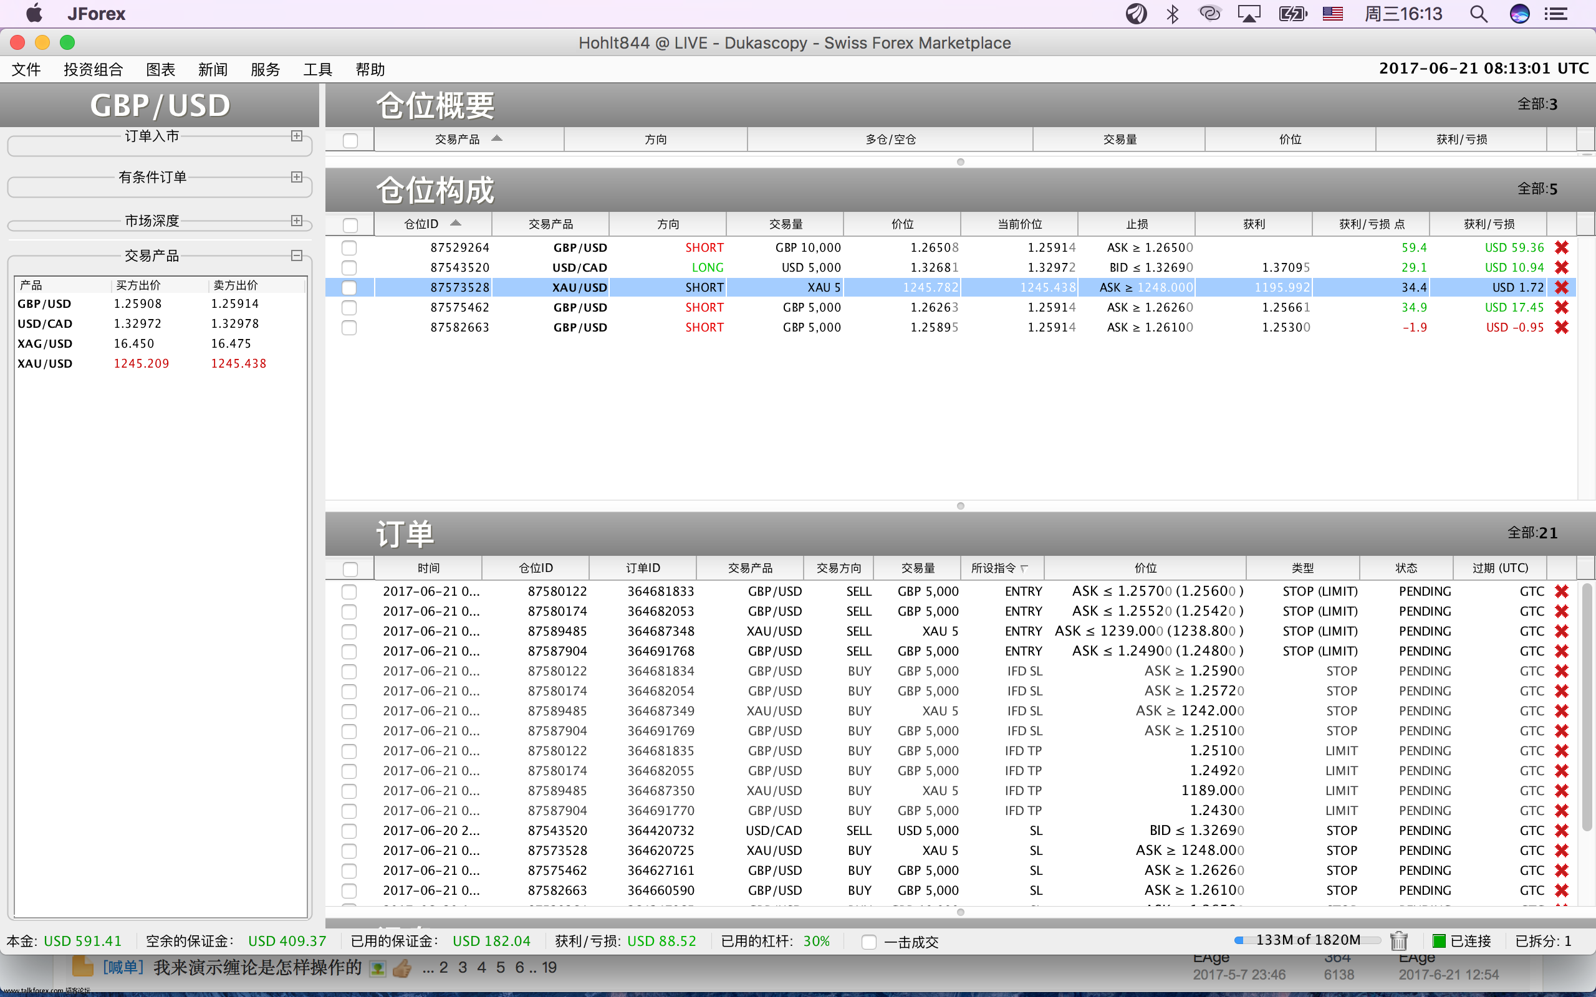Cancel order 364681834 with red X
This screenshot has height=997, width=1596.
point(1561,671)
